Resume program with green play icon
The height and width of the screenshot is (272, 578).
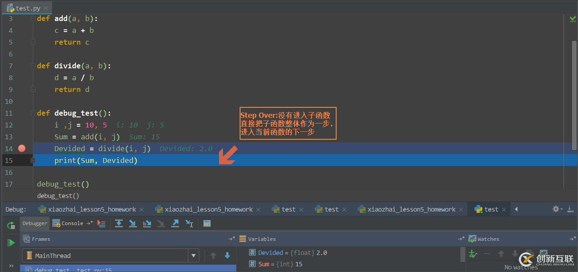11,242
